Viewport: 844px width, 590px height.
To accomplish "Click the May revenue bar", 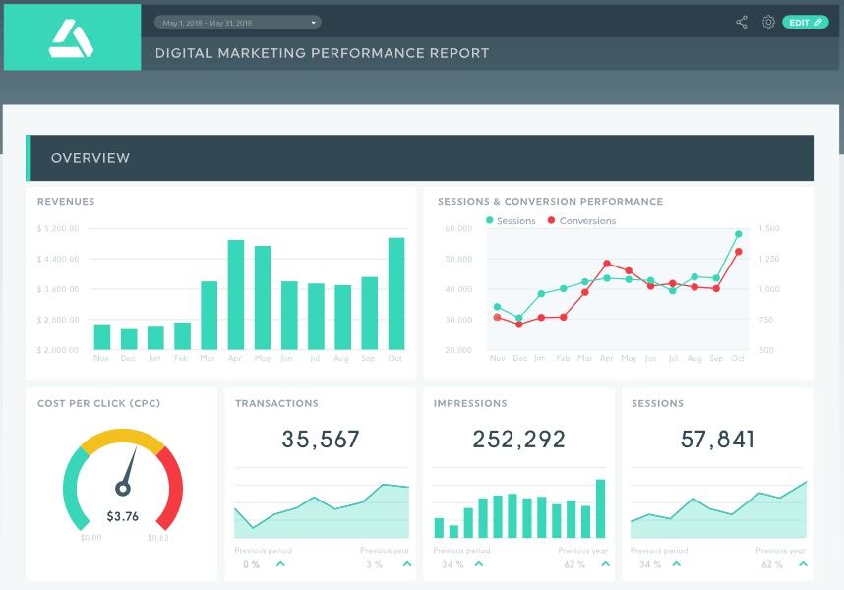I will [263, 298].
